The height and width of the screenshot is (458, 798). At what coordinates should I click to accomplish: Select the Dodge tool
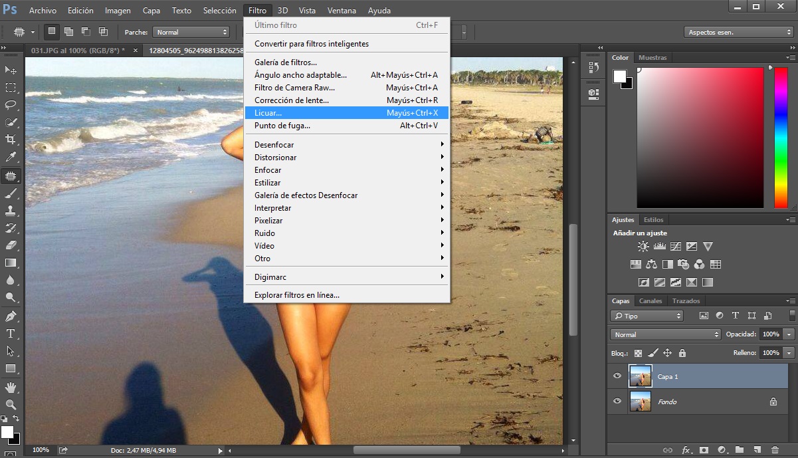(x=11, y=298)
